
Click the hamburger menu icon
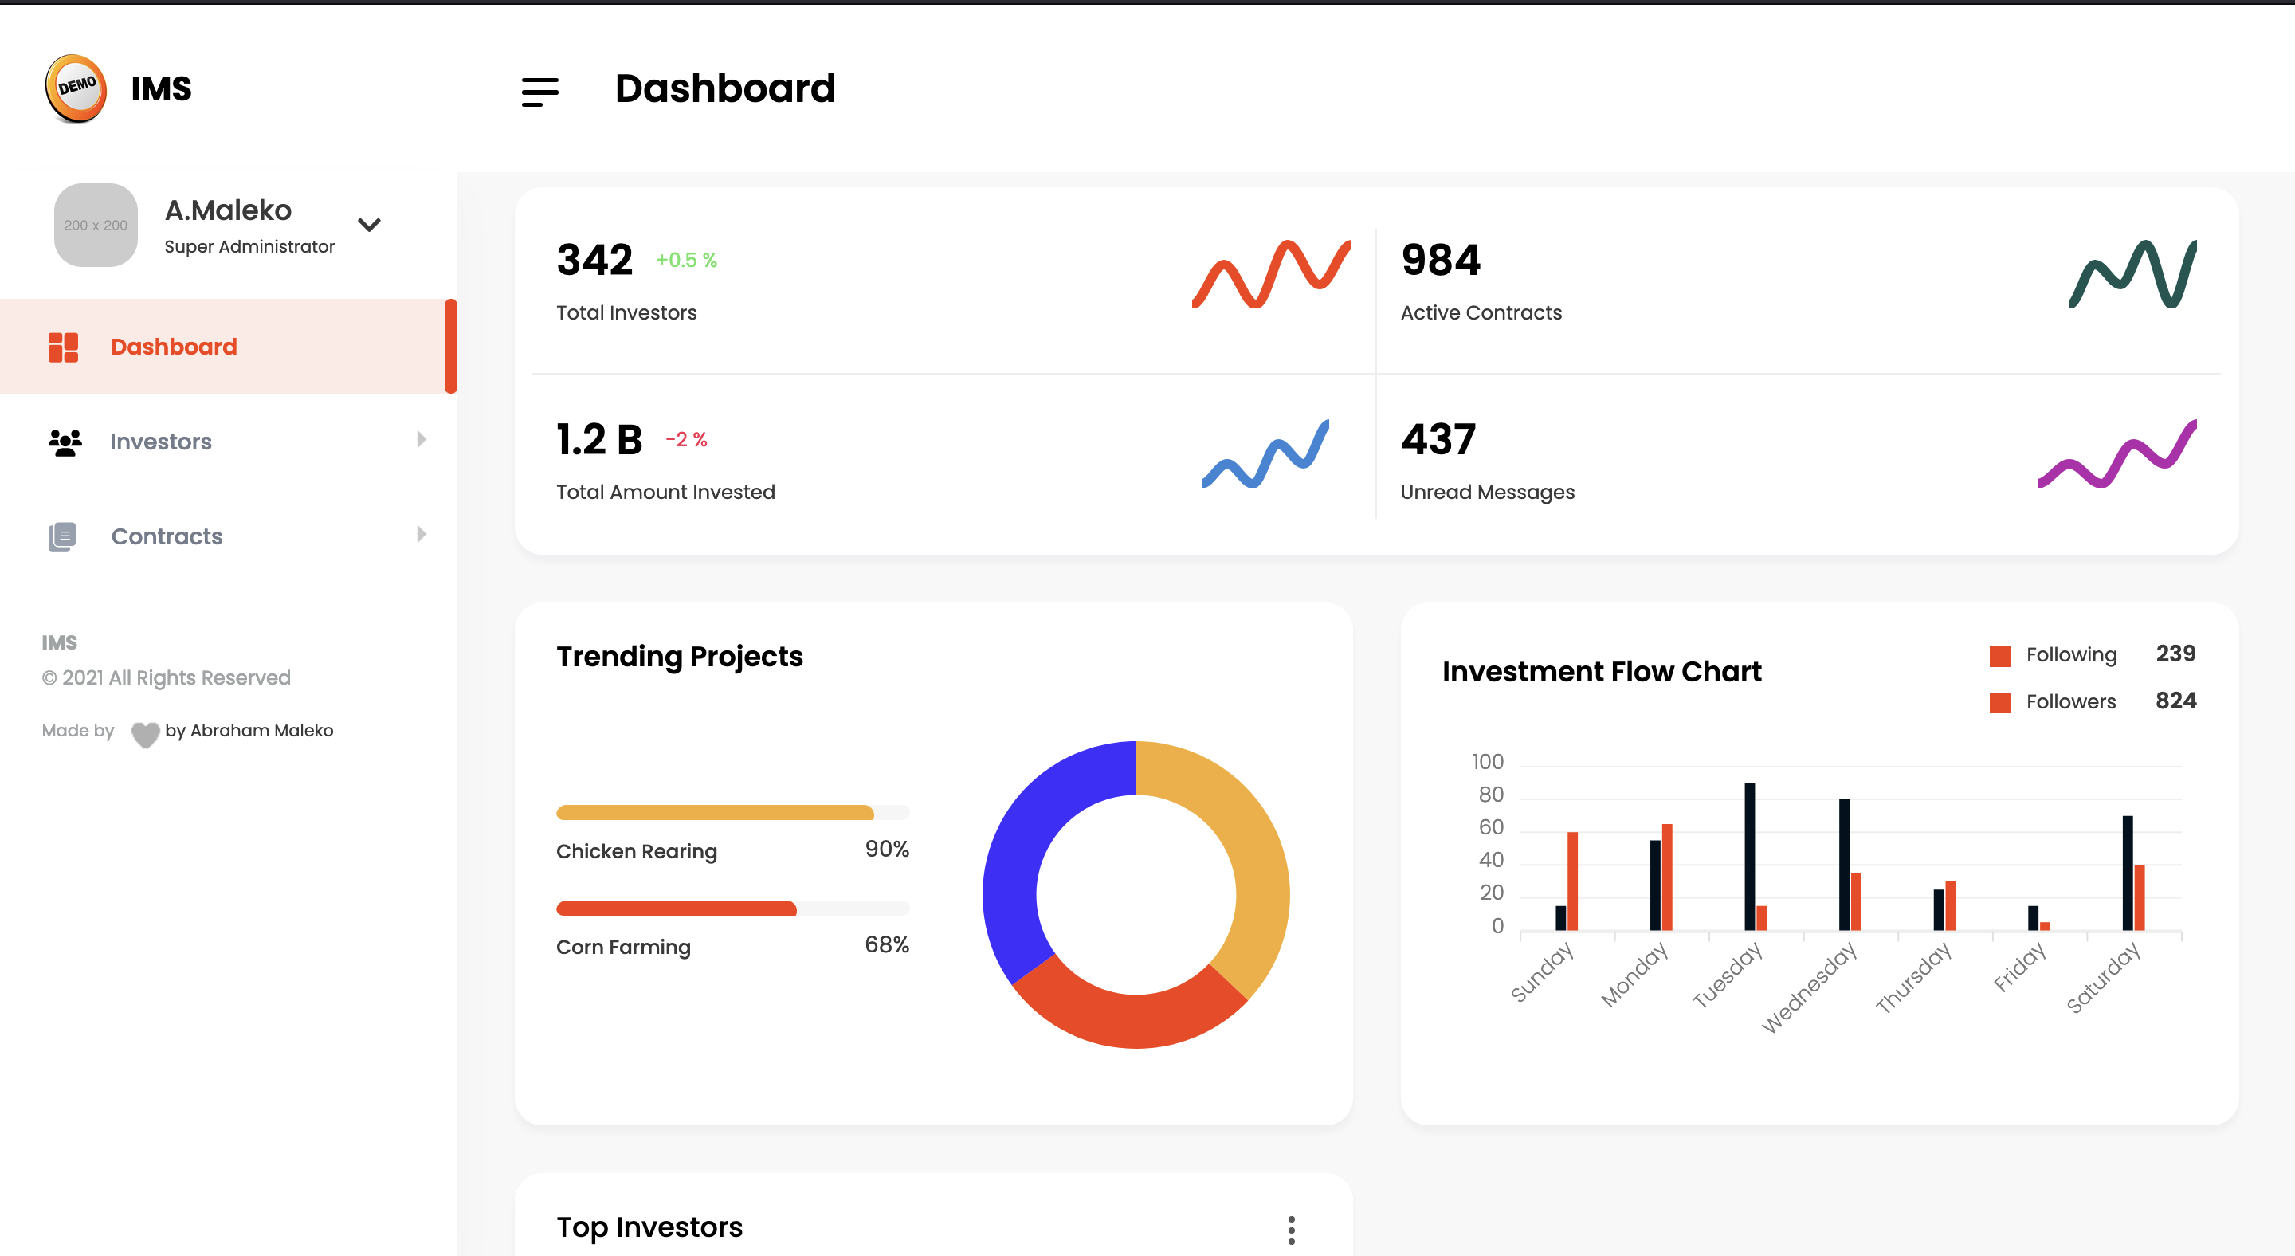click(x=540, y=91)
